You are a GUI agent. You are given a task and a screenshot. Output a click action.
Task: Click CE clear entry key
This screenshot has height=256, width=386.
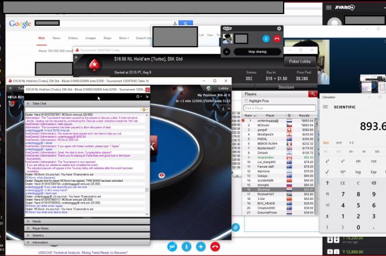(343, 183)
